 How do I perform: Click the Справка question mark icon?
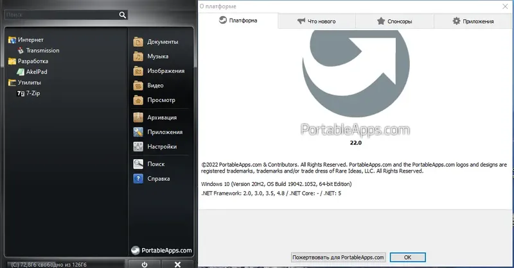point(138,179)
